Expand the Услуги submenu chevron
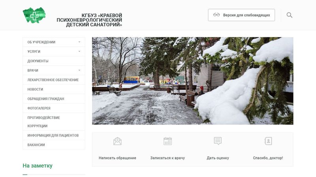316x177 pixels. [79, 52]
